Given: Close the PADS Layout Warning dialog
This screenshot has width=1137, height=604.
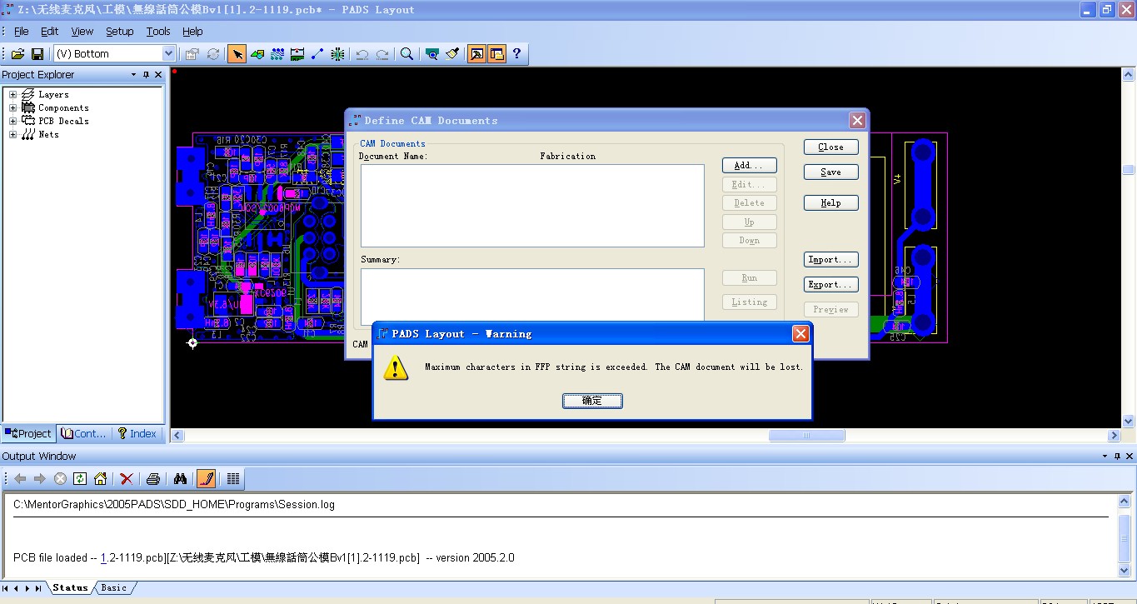Looking at the screenshot, I should coord(800,334).
